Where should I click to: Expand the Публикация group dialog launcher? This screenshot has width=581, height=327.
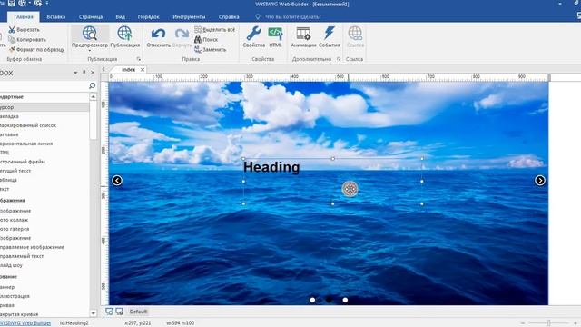pyautogui.click(x=139, y=59)
